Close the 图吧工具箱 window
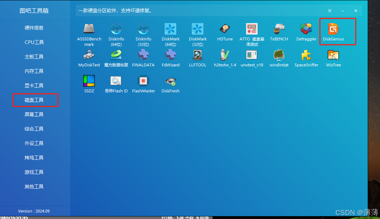 click(355, 10)
